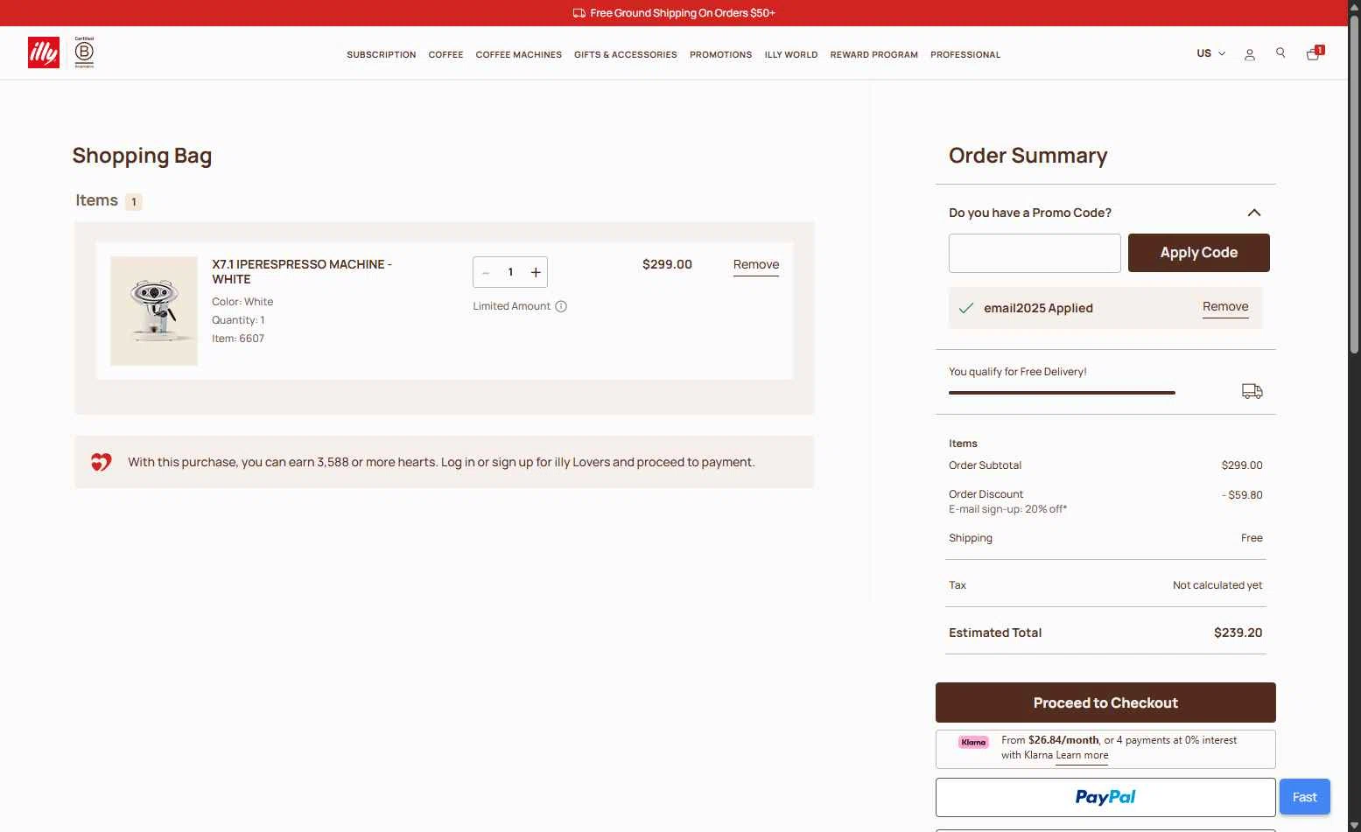The image size is (1361, 832).
Task: Click the Limited Amount info icon
Action: (561, 306)
